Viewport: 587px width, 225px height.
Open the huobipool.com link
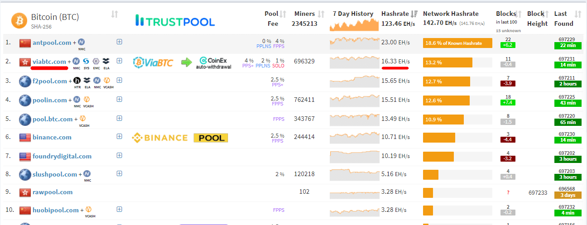(56, 210)
